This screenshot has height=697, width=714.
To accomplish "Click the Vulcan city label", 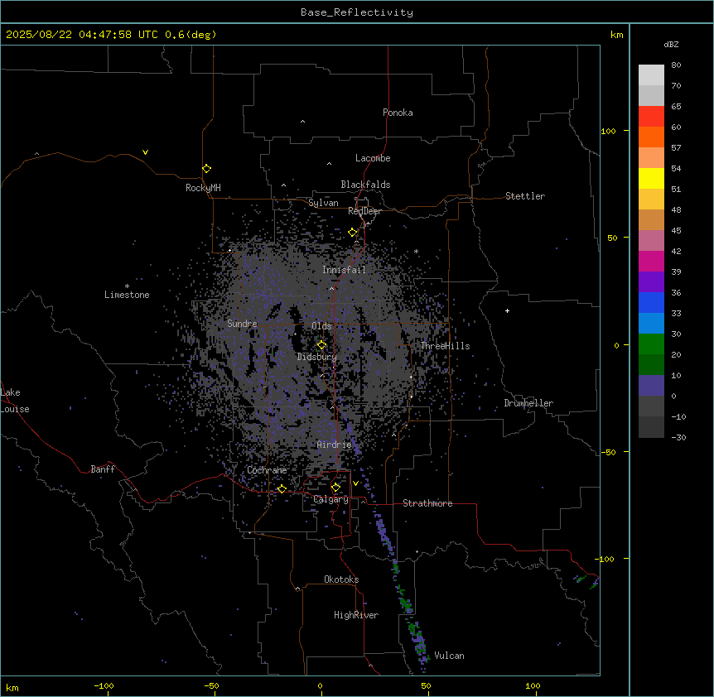I will coord(449,656).
